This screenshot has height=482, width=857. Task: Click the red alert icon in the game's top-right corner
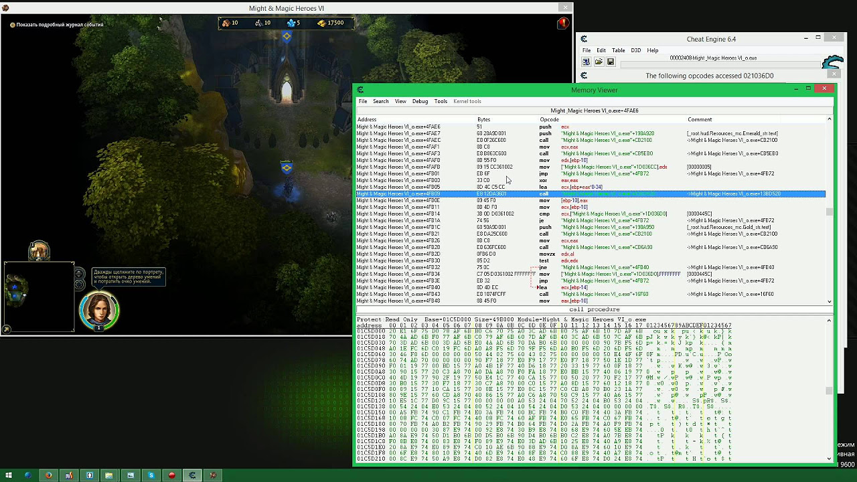click(563, 23)
